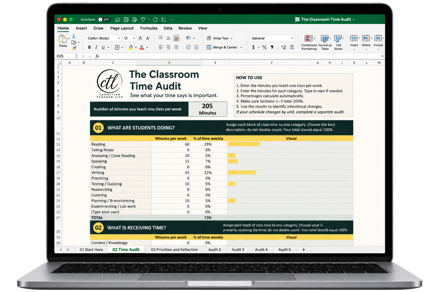
Task: Toggle the bottom vertical align button
Action: (x=176, y=38)
